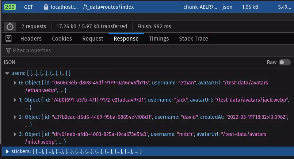Click the chunk-AELR7 initiator cell

(200, 7)
